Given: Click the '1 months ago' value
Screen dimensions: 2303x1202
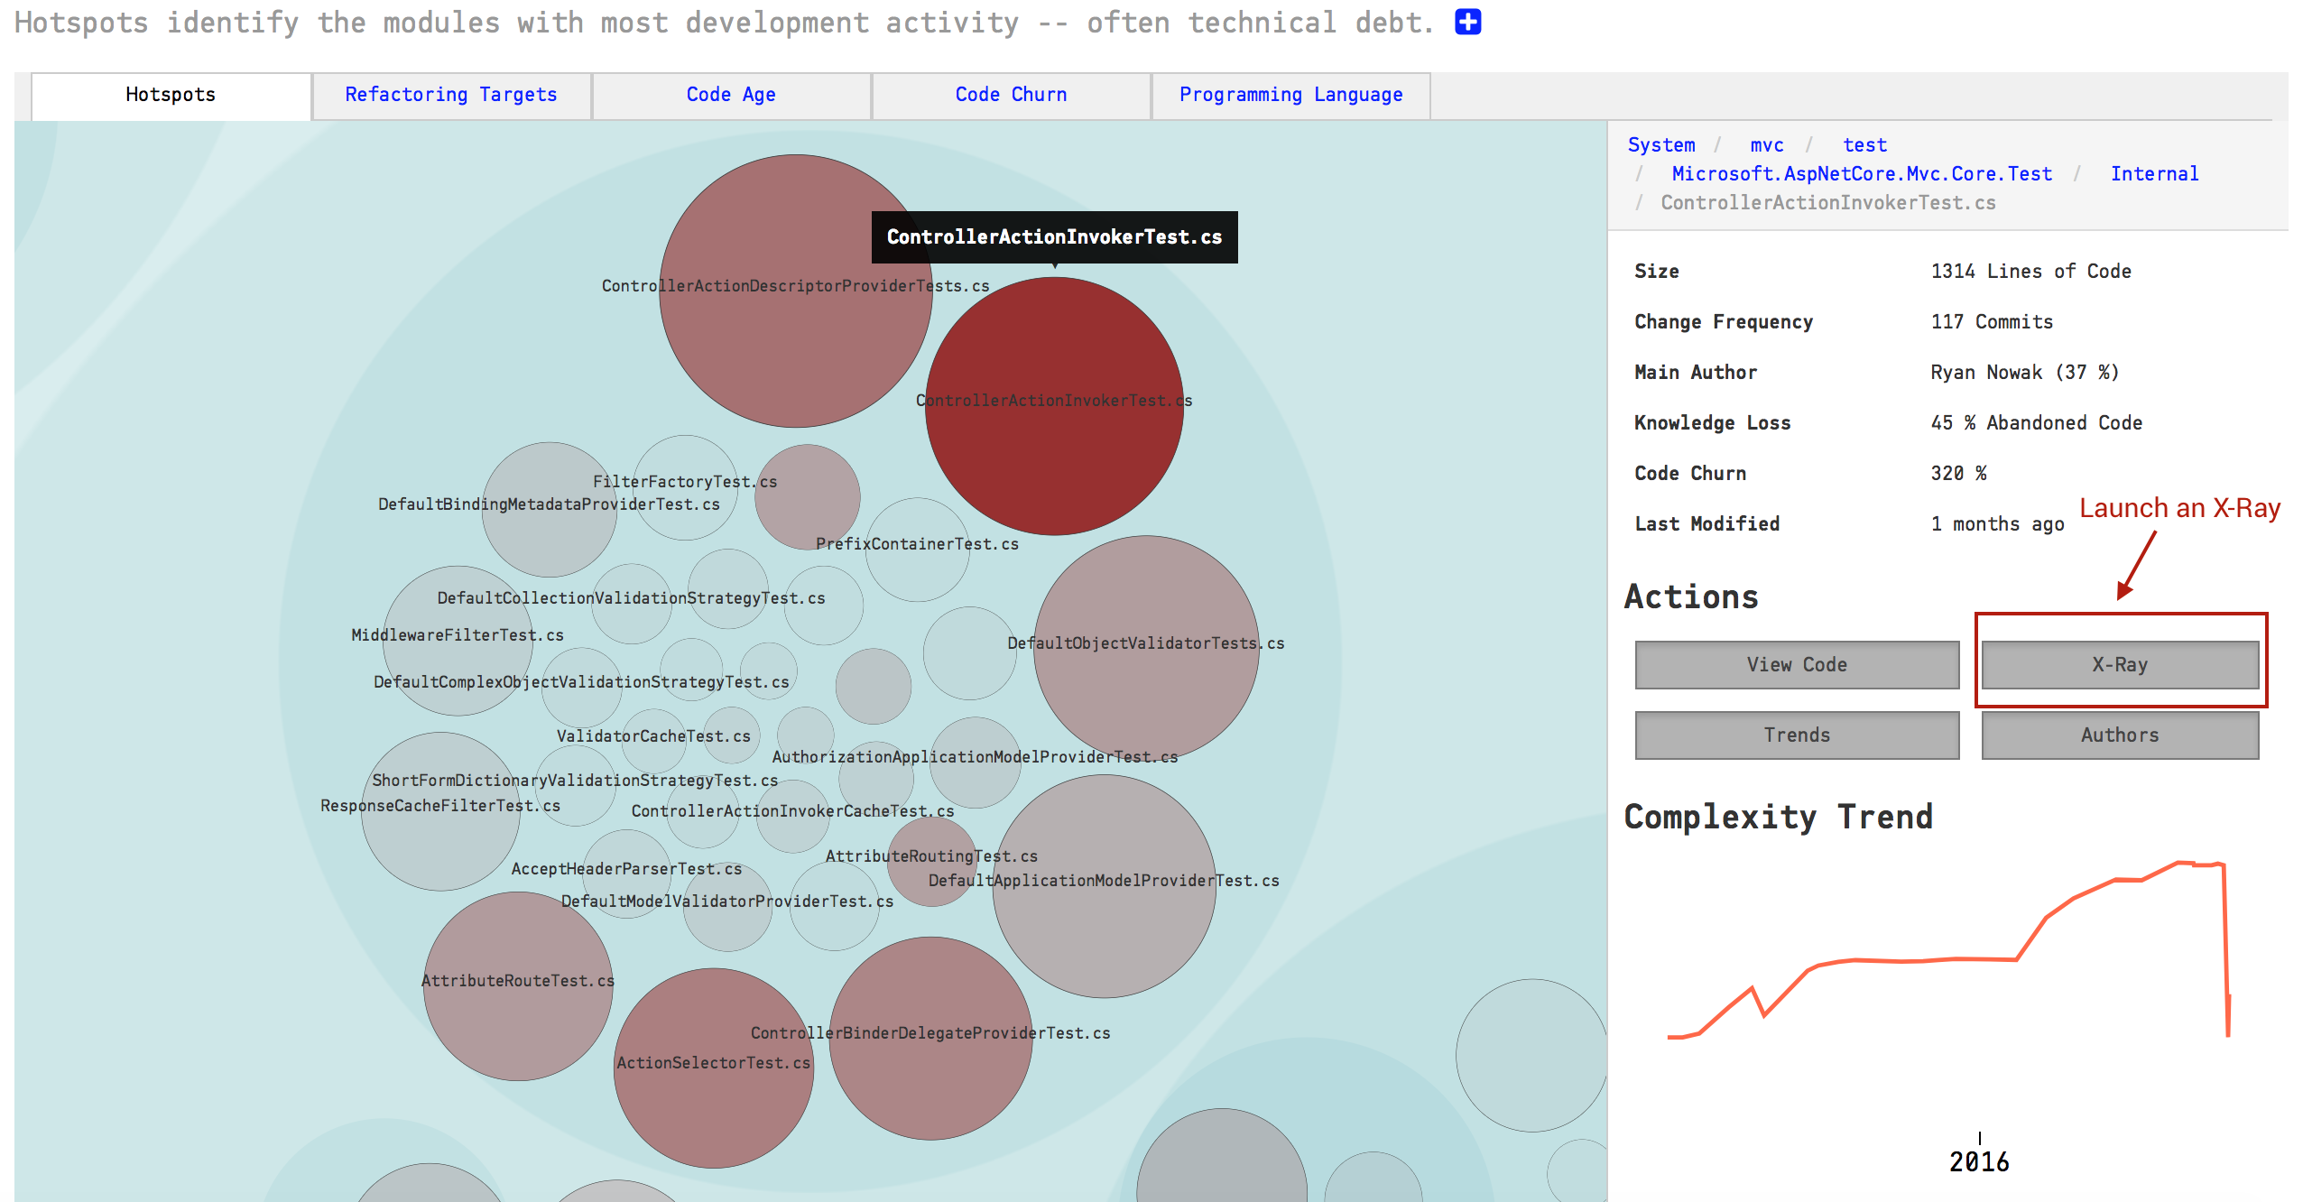Looking at the screenshot, I should coord(1997,524).
